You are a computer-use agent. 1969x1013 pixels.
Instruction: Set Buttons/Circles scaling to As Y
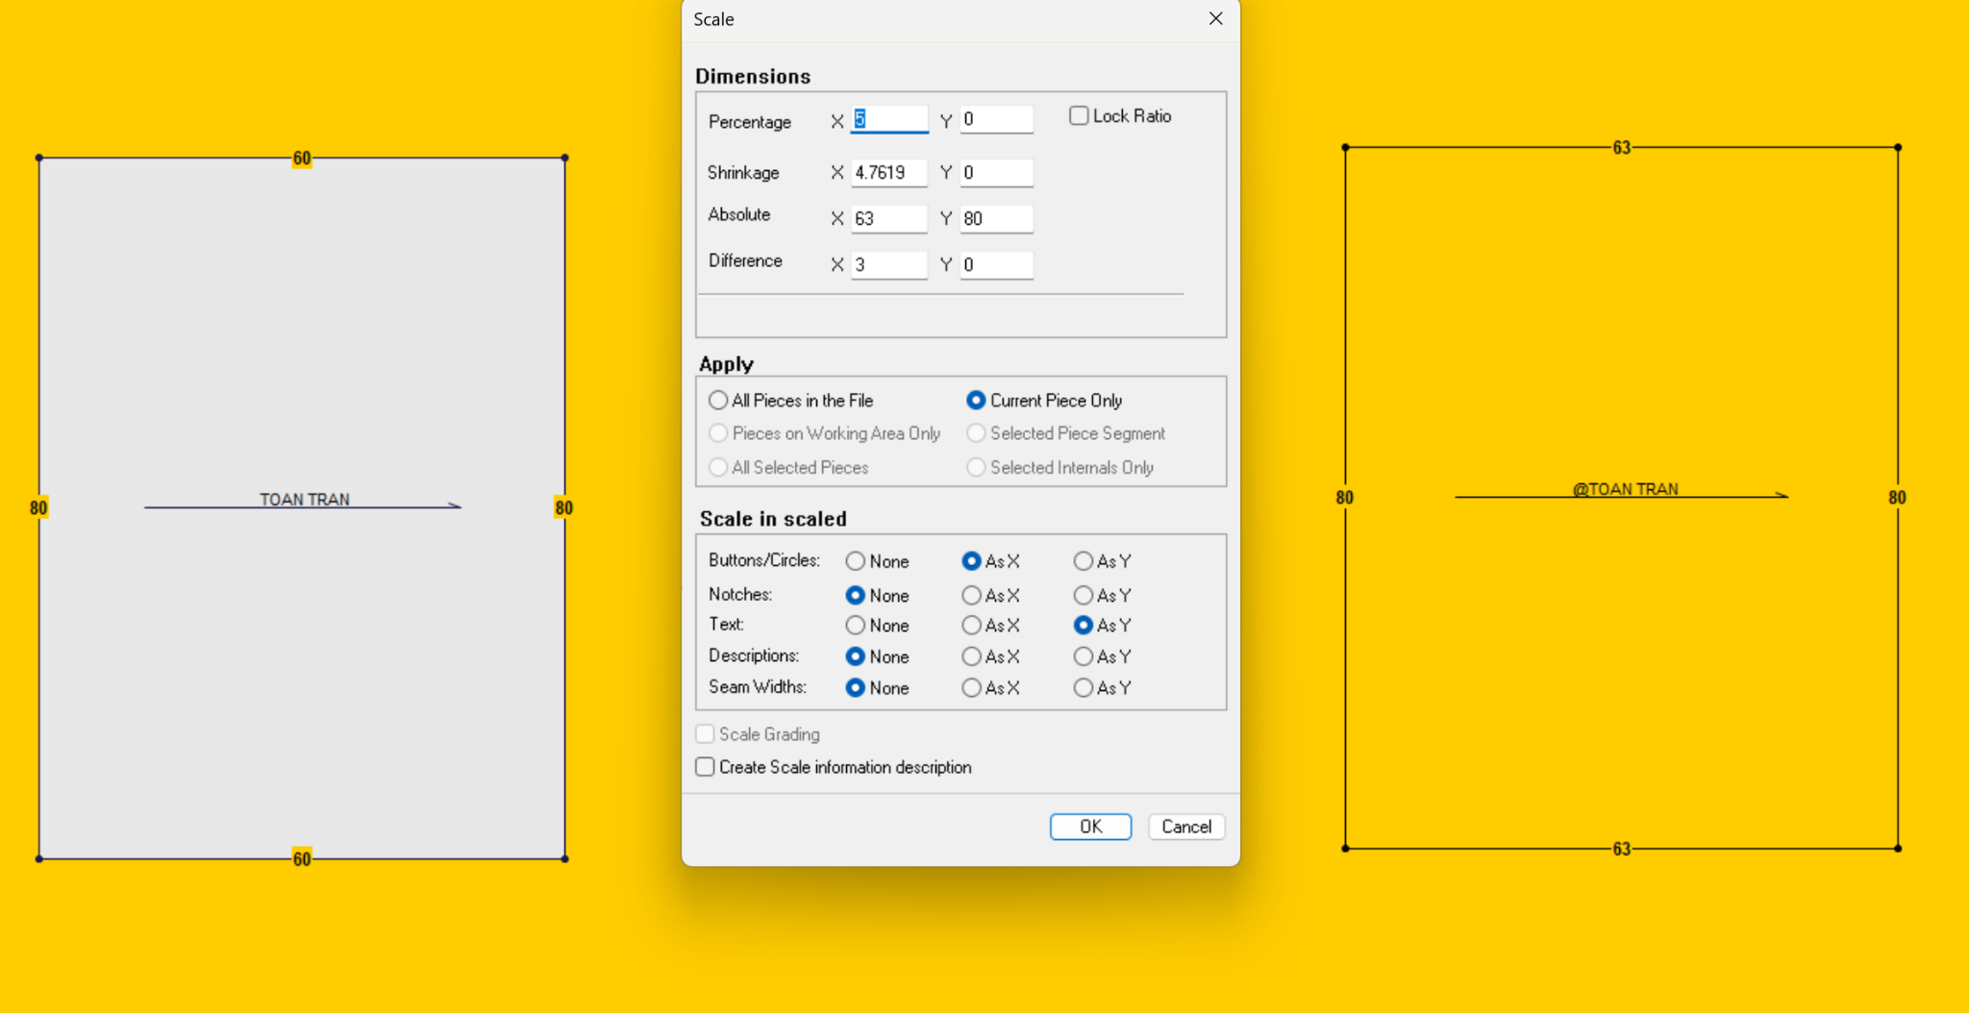pos(1084,561)
